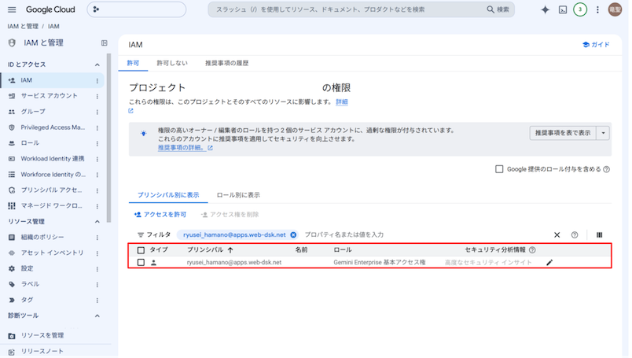Check the ryusei_hamano row checkbox

pyautogui.click(x=141, y=263)
